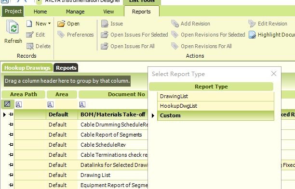Pin the Cable ScheduleRev row

(x=11, y=145)
